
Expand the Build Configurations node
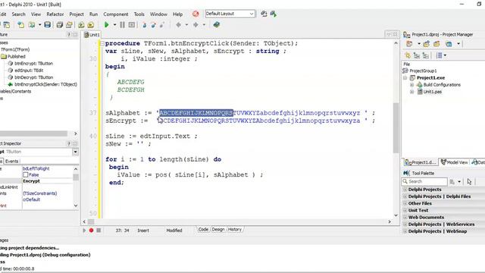(412, 85)
